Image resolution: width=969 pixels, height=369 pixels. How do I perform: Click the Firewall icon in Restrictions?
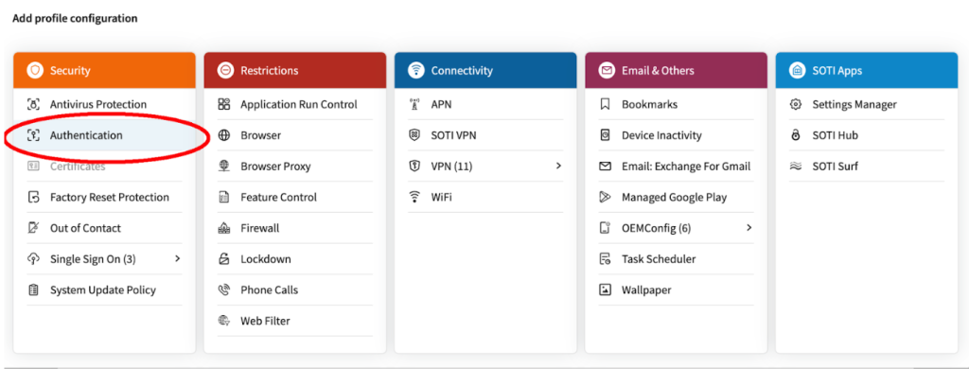[224, 228]
